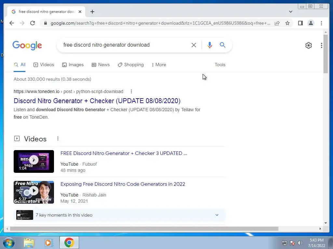333x249 pixels.
Task: Clear the Google search box
Action: [194, 45]
